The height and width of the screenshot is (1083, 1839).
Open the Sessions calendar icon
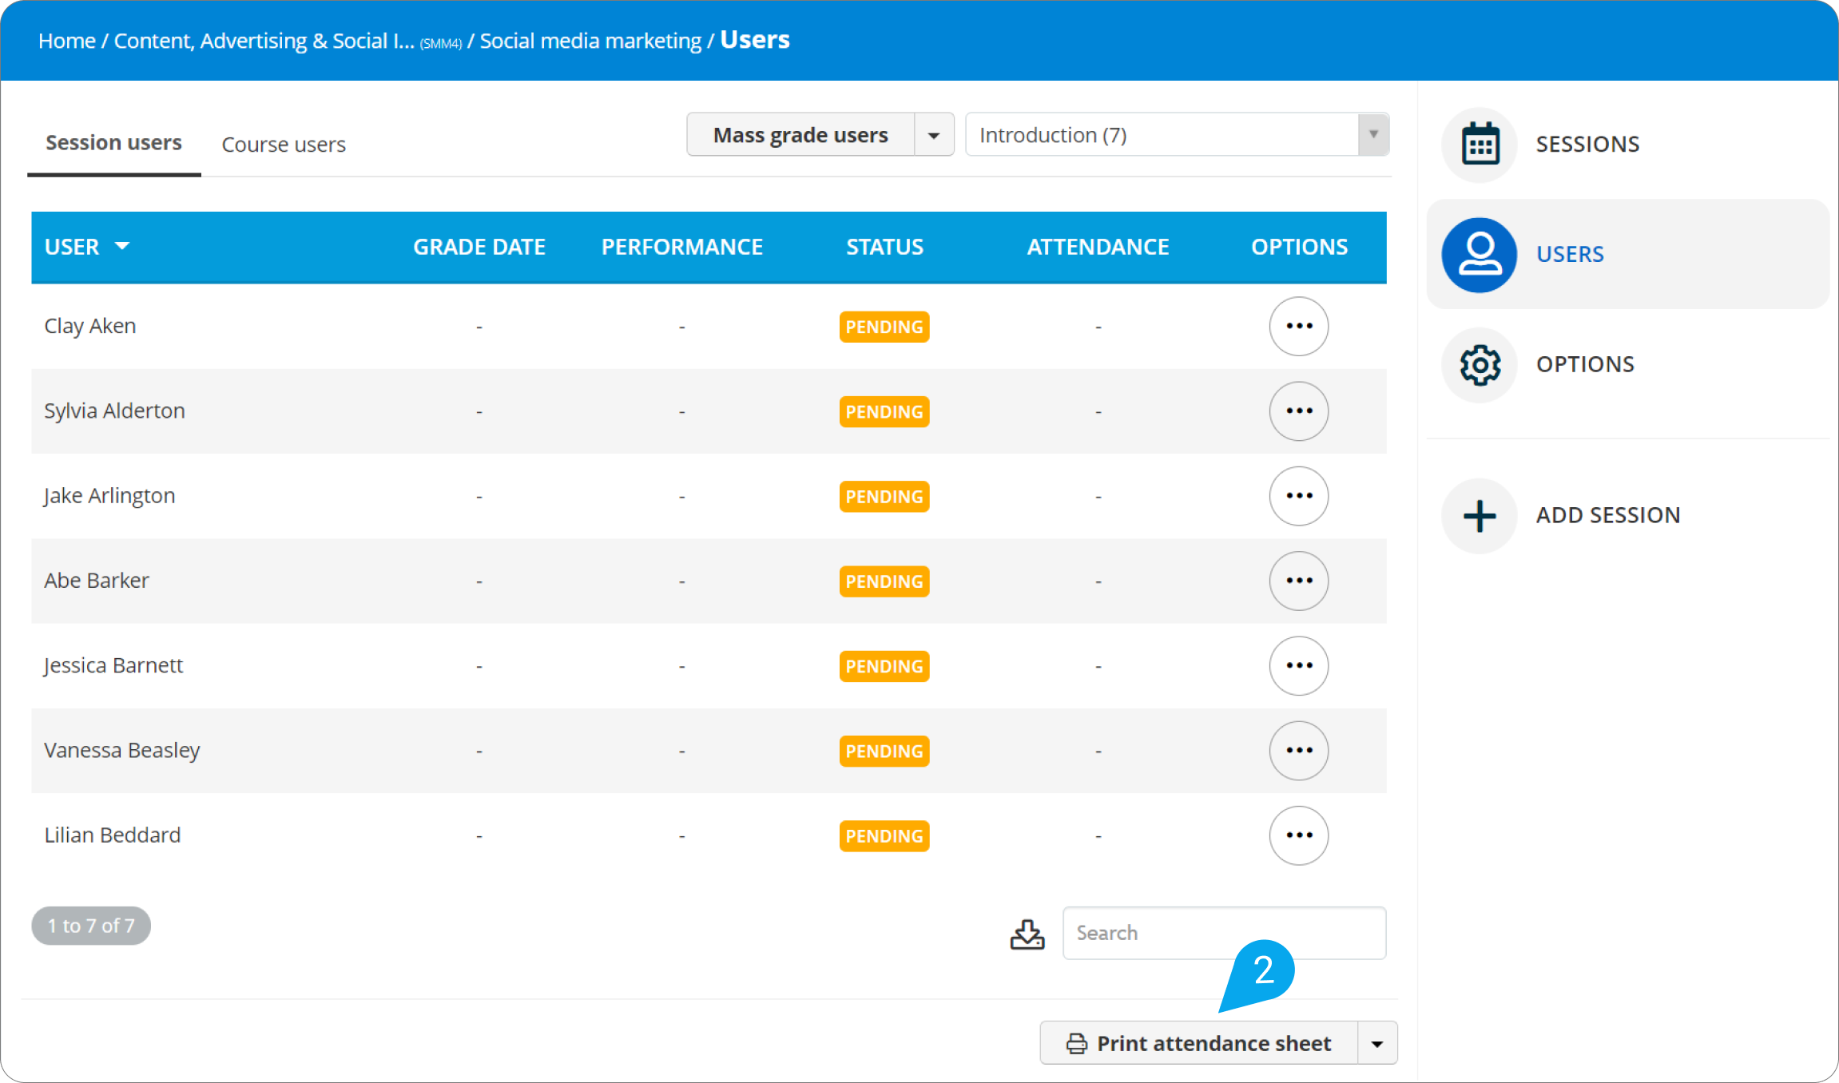[1480, 145]
